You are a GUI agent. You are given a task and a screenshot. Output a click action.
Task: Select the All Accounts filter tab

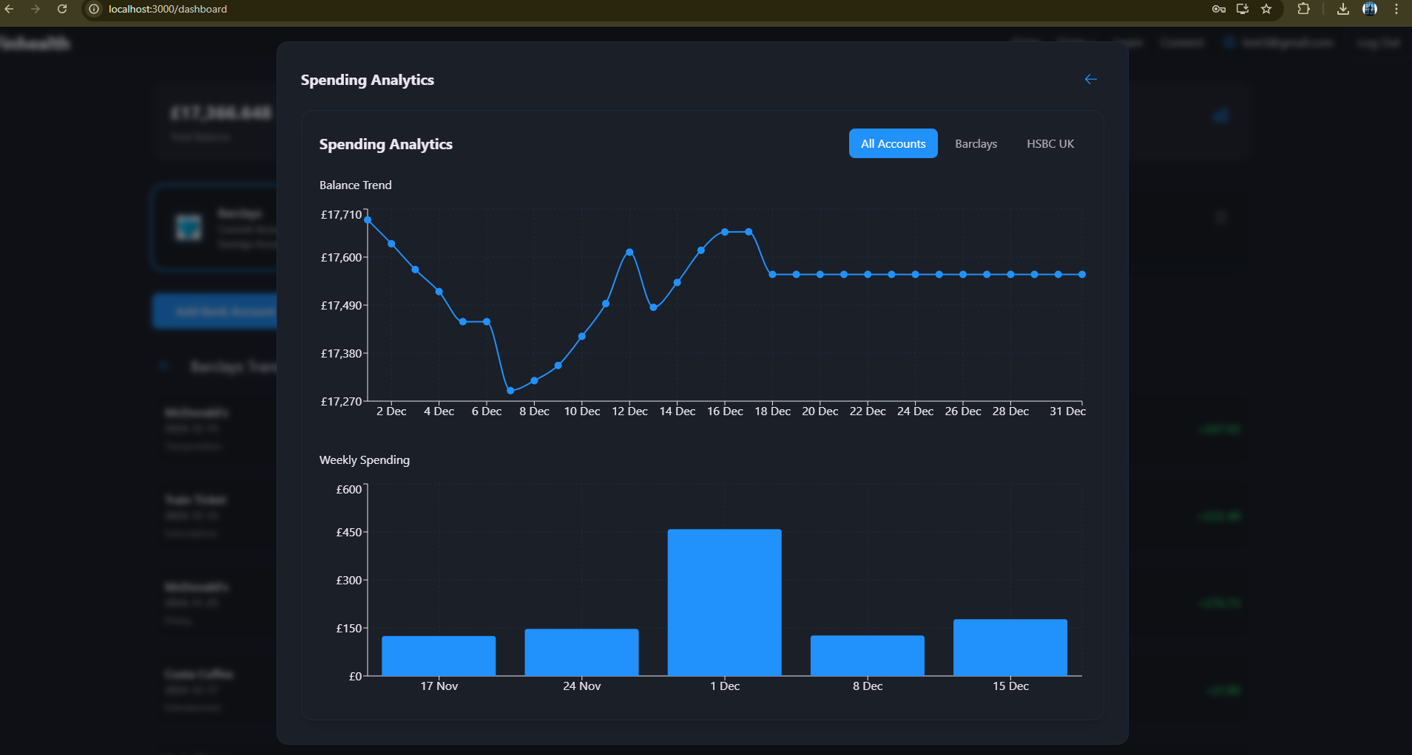tap(893, 143)
